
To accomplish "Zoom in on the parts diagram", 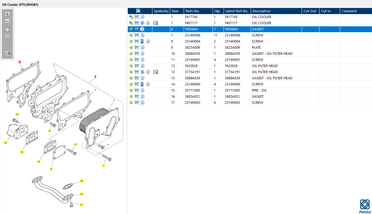I will coord(7,14).
